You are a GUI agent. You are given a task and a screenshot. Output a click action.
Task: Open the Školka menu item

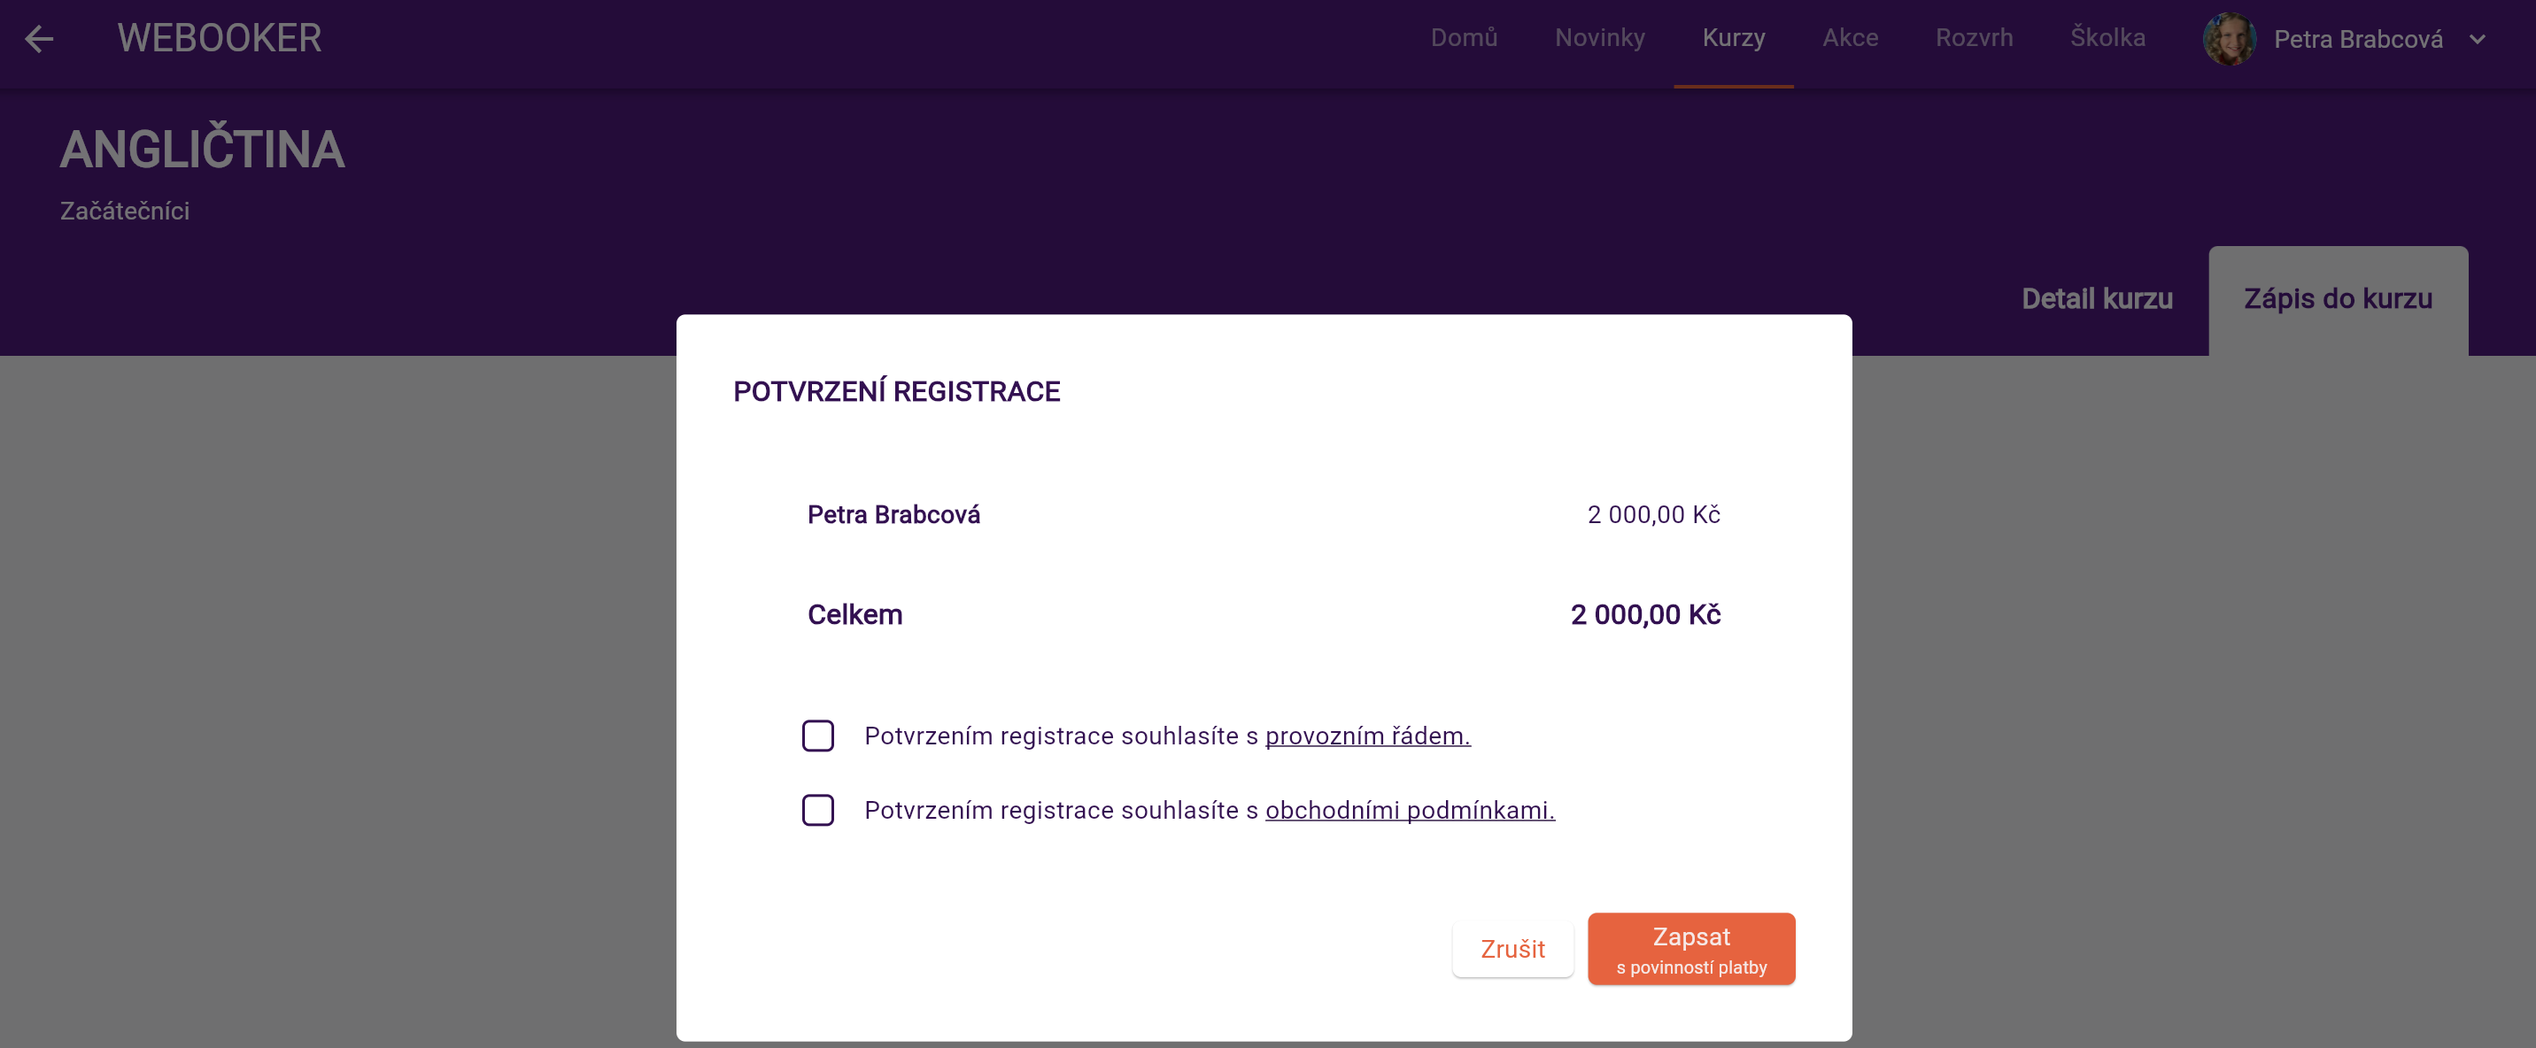pyautogui.click(x=2107, y=37)
